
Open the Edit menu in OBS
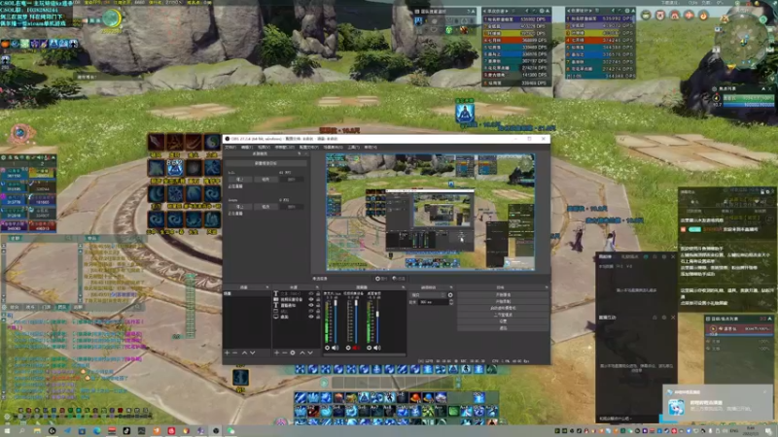point(247,148)
